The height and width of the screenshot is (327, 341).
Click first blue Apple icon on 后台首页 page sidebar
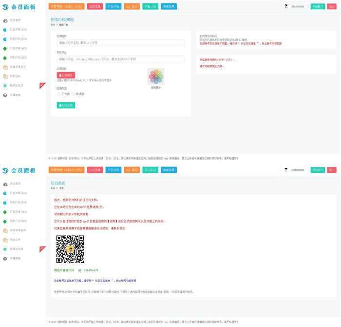point(5,193)
